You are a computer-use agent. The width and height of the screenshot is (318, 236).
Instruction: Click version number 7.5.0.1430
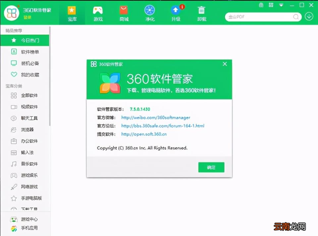pos(140,109)
